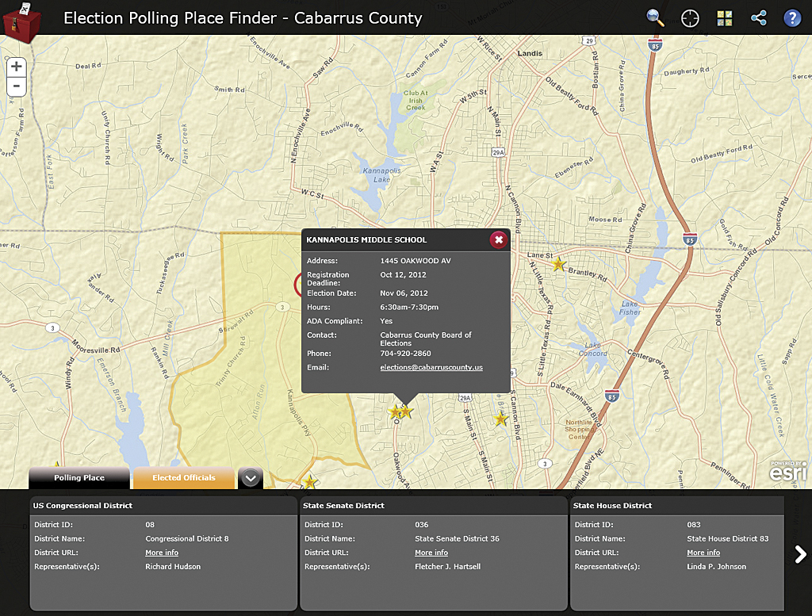Click the district ID value 083
This screenshot has width=812, height=616.
[x=693, y=525]
